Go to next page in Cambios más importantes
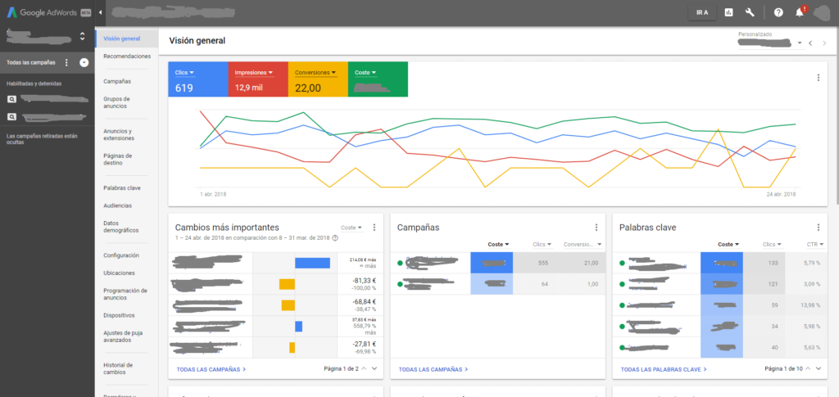This screenshot has width=839, height=397. (374, 368)
